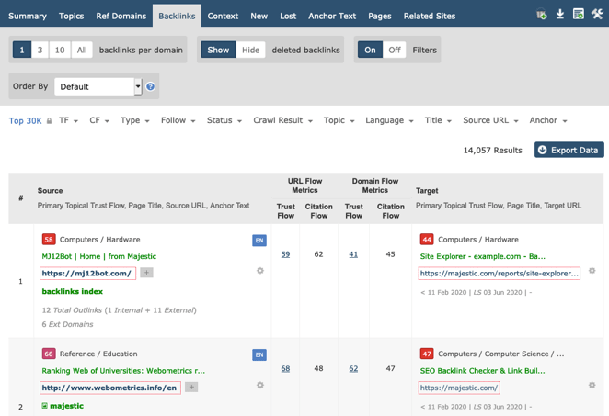Open gear settings for majestic.com target
The width and height of the screenshot is (609, 416).
point(592,386)
